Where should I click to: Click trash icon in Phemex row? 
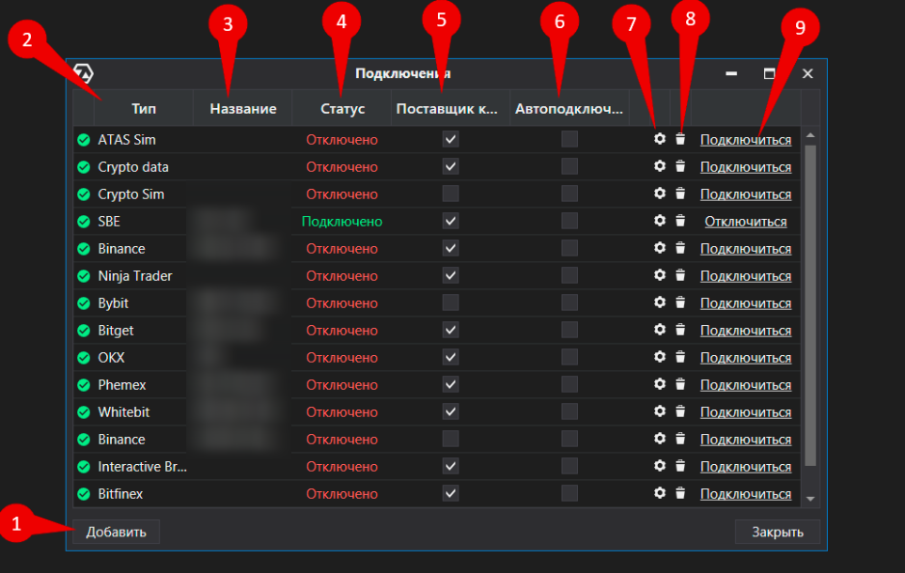[680, 384]
